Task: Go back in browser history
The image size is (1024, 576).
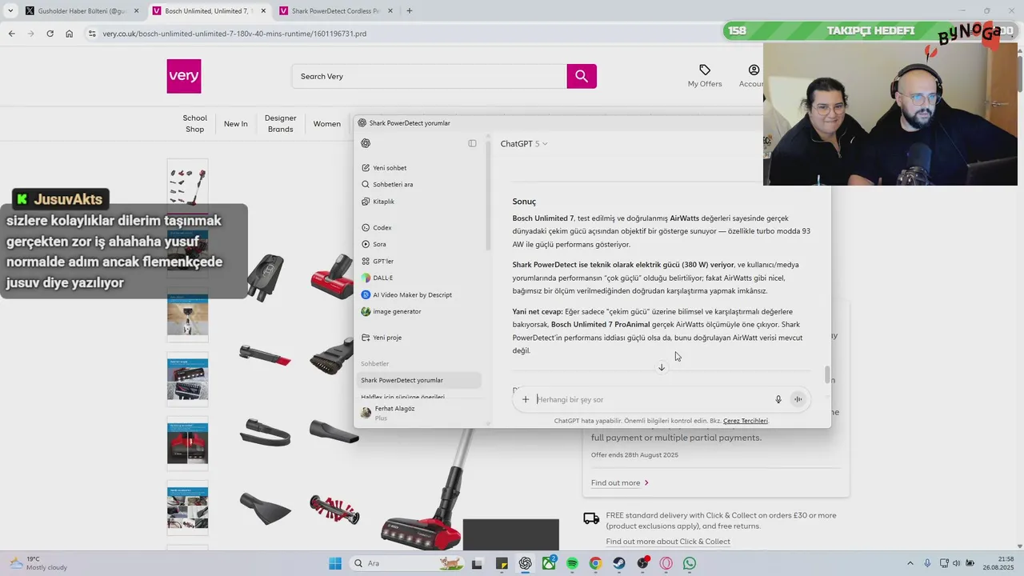Action: [x=11, y=34]
